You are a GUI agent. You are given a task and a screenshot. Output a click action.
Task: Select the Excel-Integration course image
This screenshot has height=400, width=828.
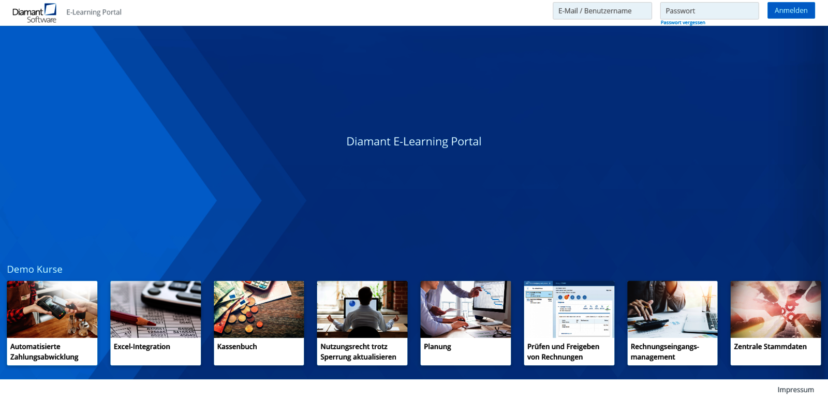[x=155, y=309]
